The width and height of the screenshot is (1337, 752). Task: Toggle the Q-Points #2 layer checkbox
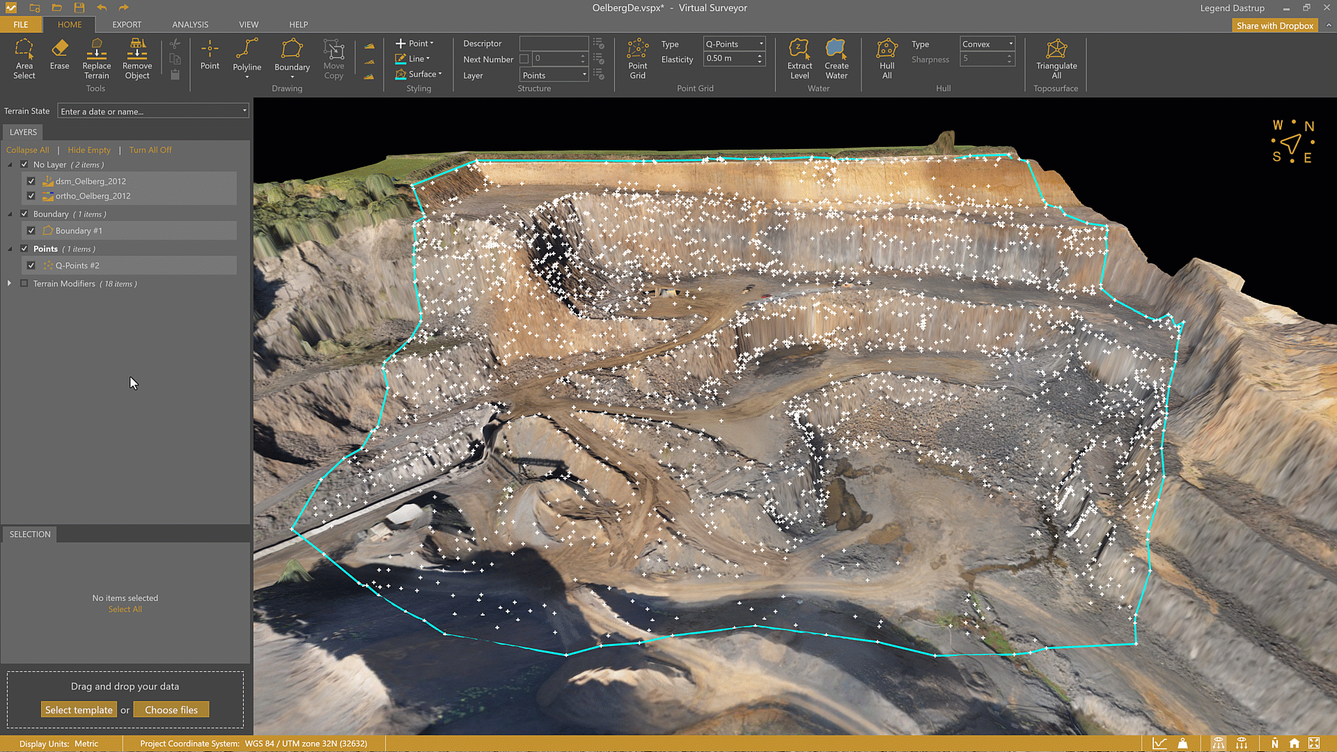(x=31, y=265)
